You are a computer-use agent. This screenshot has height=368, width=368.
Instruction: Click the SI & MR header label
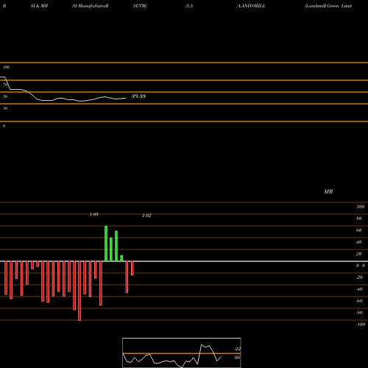point(39,6)
